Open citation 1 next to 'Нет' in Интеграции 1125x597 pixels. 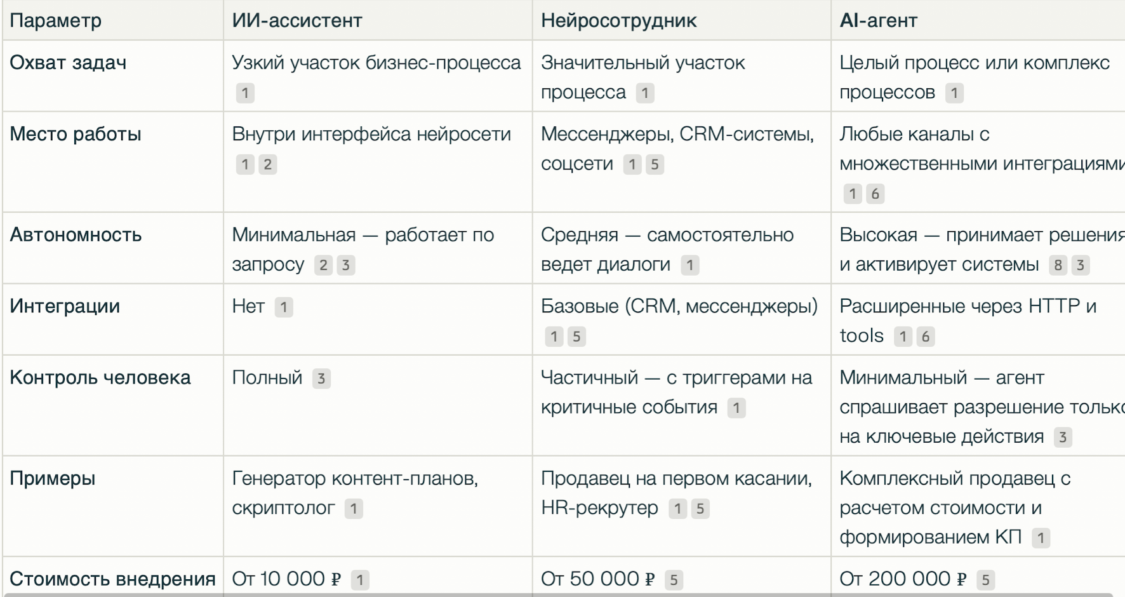click(x=286, y=307)
